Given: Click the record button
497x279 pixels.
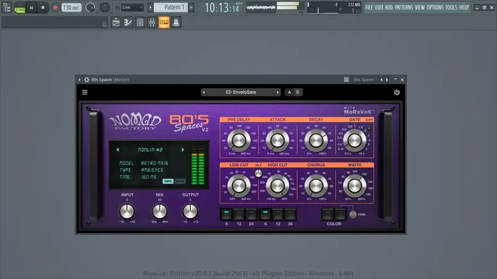Looking at the screenshot, I should pos(55,7).
